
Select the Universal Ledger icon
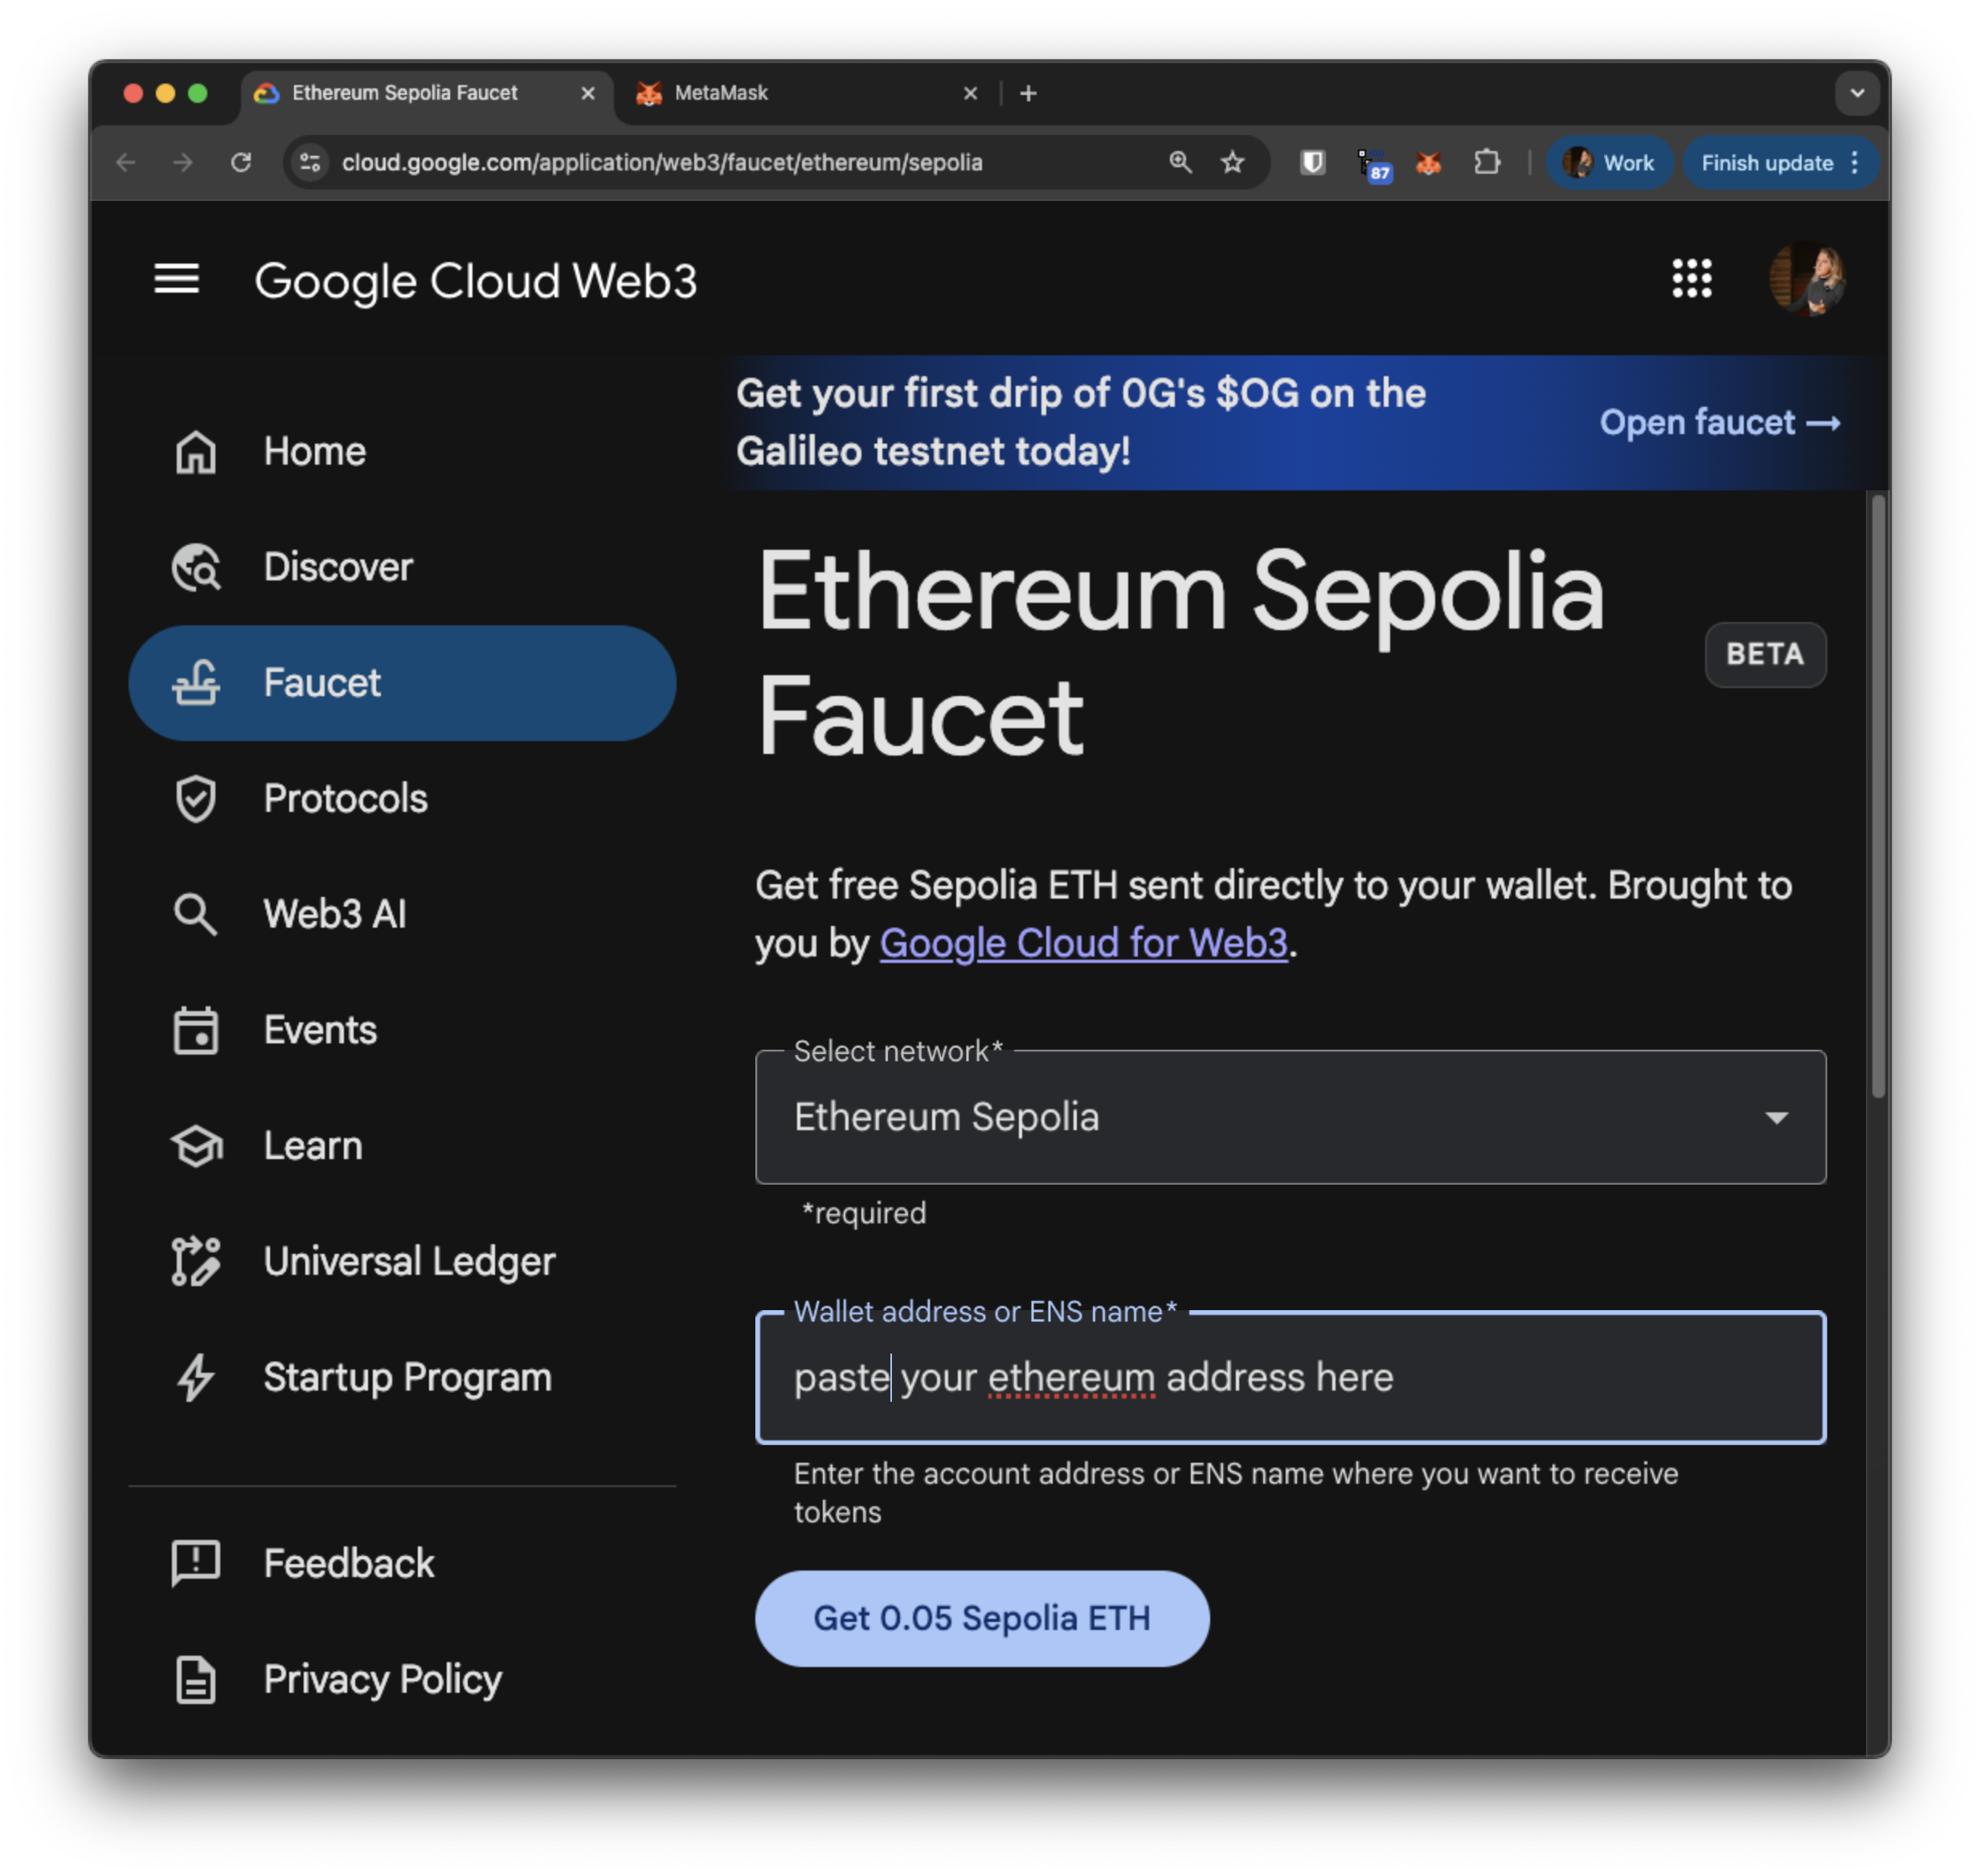pos(197,1261)
